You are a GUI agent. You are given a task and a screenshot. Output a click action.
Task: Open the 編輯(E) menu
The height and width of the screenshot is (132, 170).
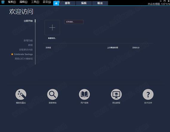tap(24, 2)
